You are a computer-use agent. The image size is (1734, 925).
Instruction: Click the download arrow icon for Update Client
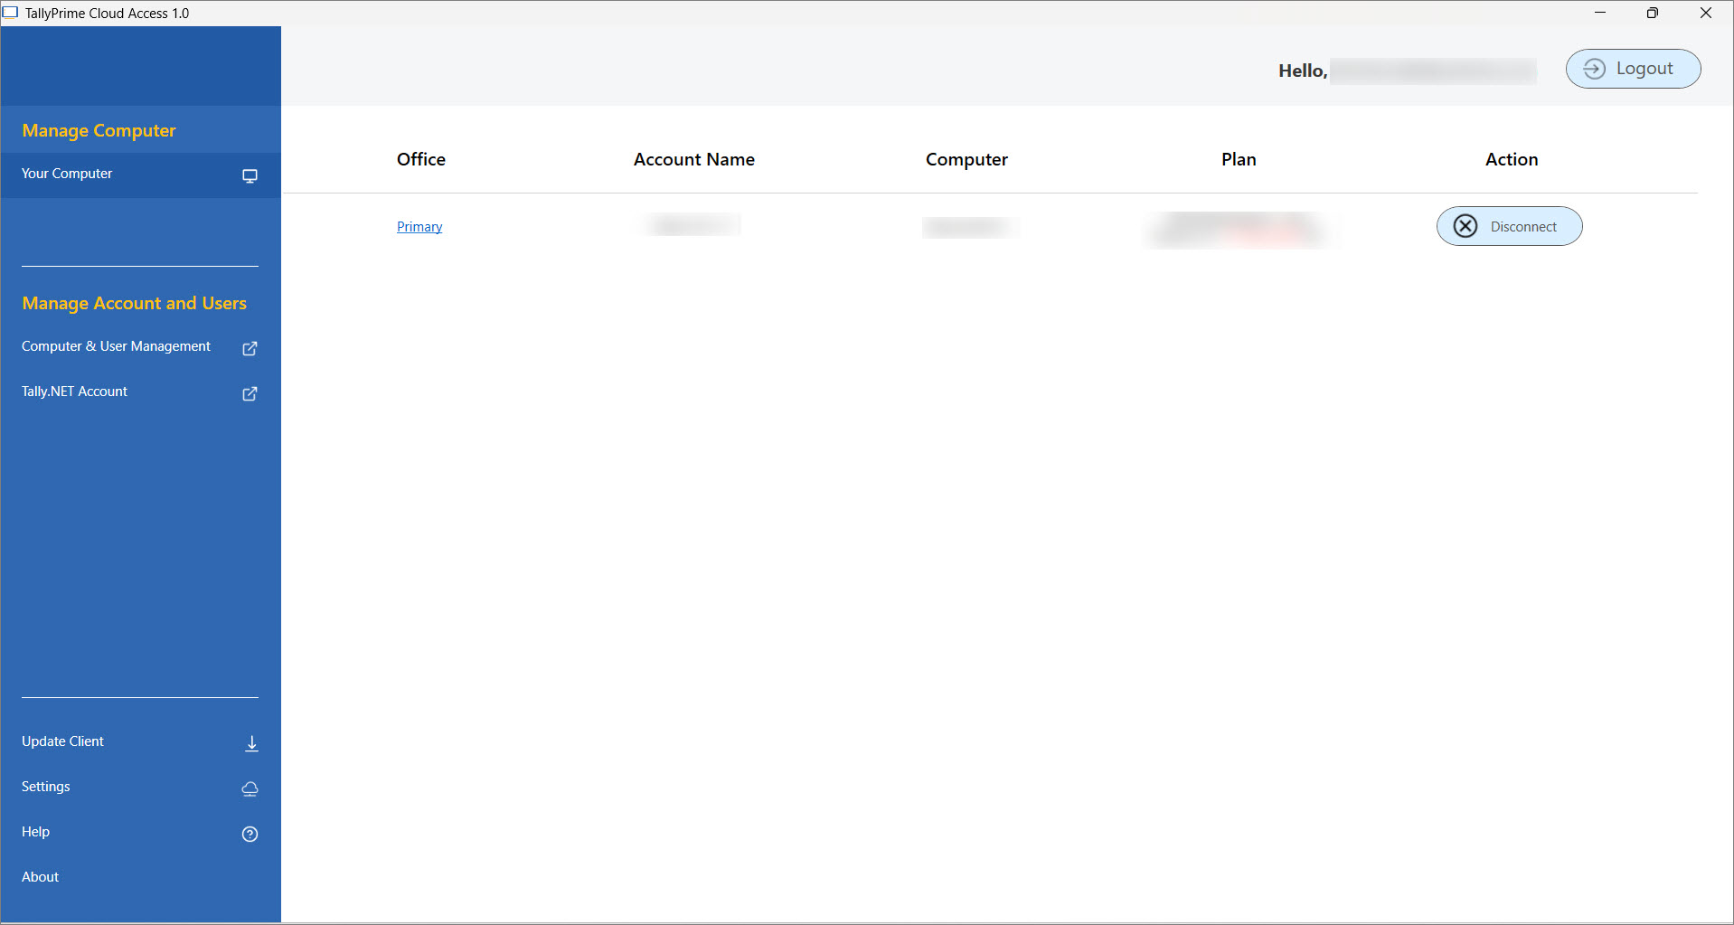coord(251,743)
